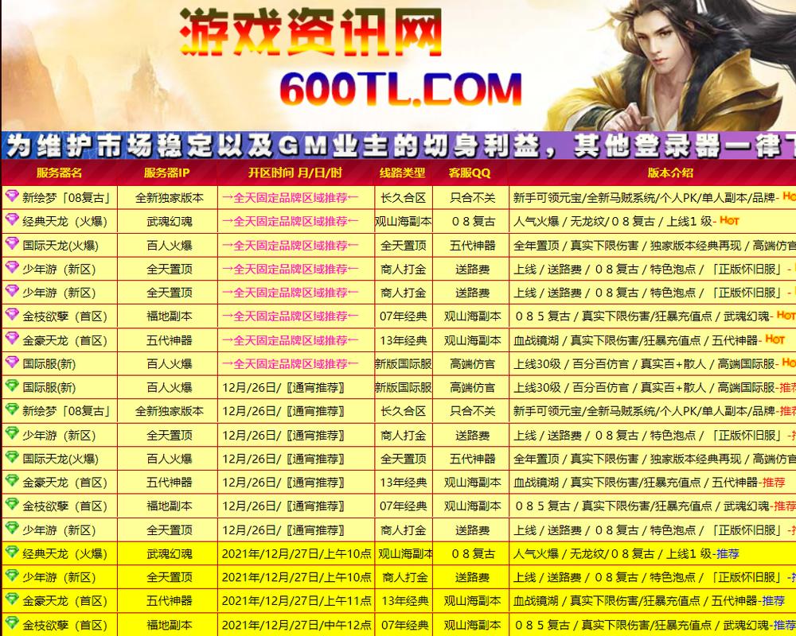
Task: Click the scrolling GM notice marquee
Action: tap(399, 146)
